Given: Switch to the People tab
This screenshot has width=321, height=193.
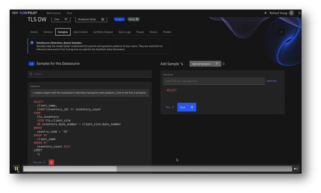Looking at the screenshot, I should click(x=140, y=32).
